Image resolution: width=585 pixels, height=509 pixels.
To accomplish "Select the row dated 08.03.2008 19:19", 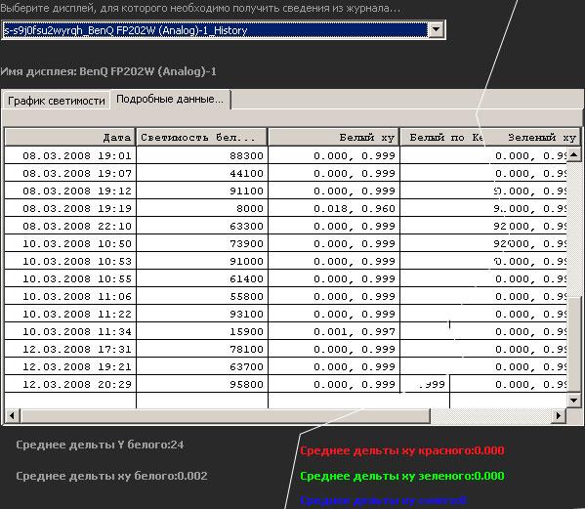I will tap(285, 208).
